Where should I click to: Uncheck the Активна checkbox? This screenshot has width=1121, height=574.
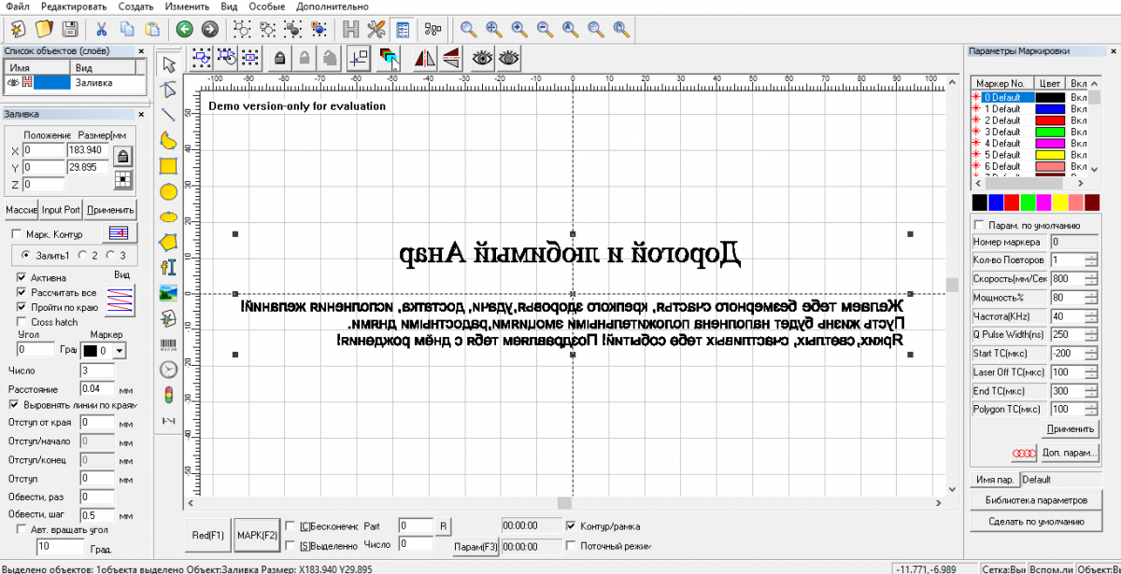coord(22,278)
